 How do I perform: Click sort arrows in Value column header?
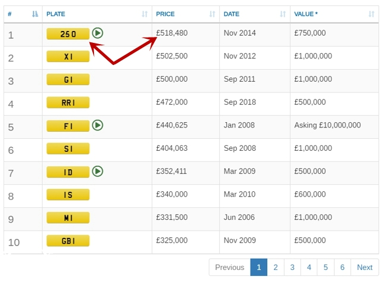coord(371,14)
